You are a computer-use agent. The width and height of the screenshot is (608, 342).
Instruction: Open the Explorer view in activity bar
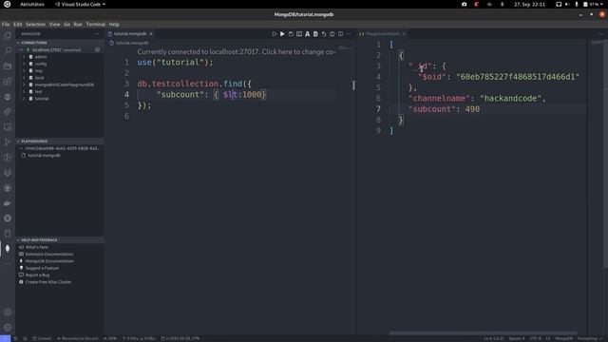click(8, 36)
